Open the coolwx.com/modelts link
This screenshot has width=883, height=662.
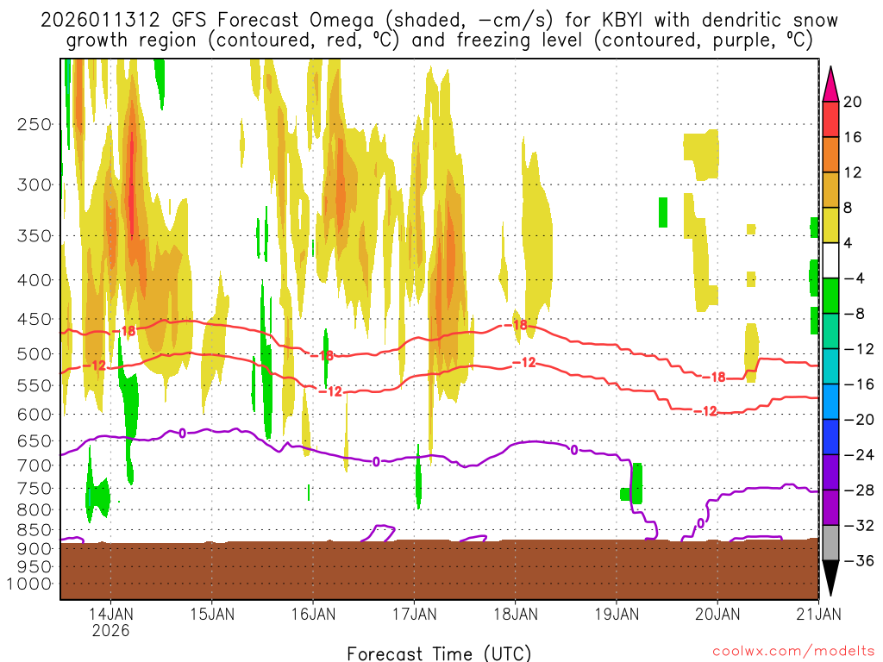coord(793,652)
